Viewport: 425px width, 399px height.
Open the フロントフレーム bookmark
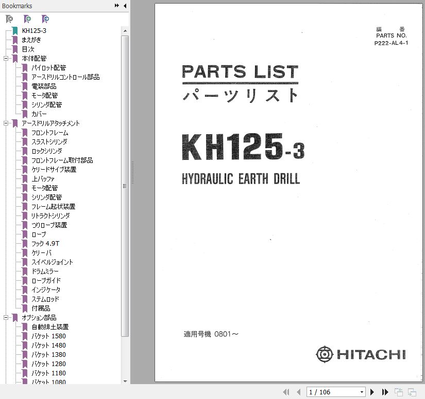coord(50,133)
